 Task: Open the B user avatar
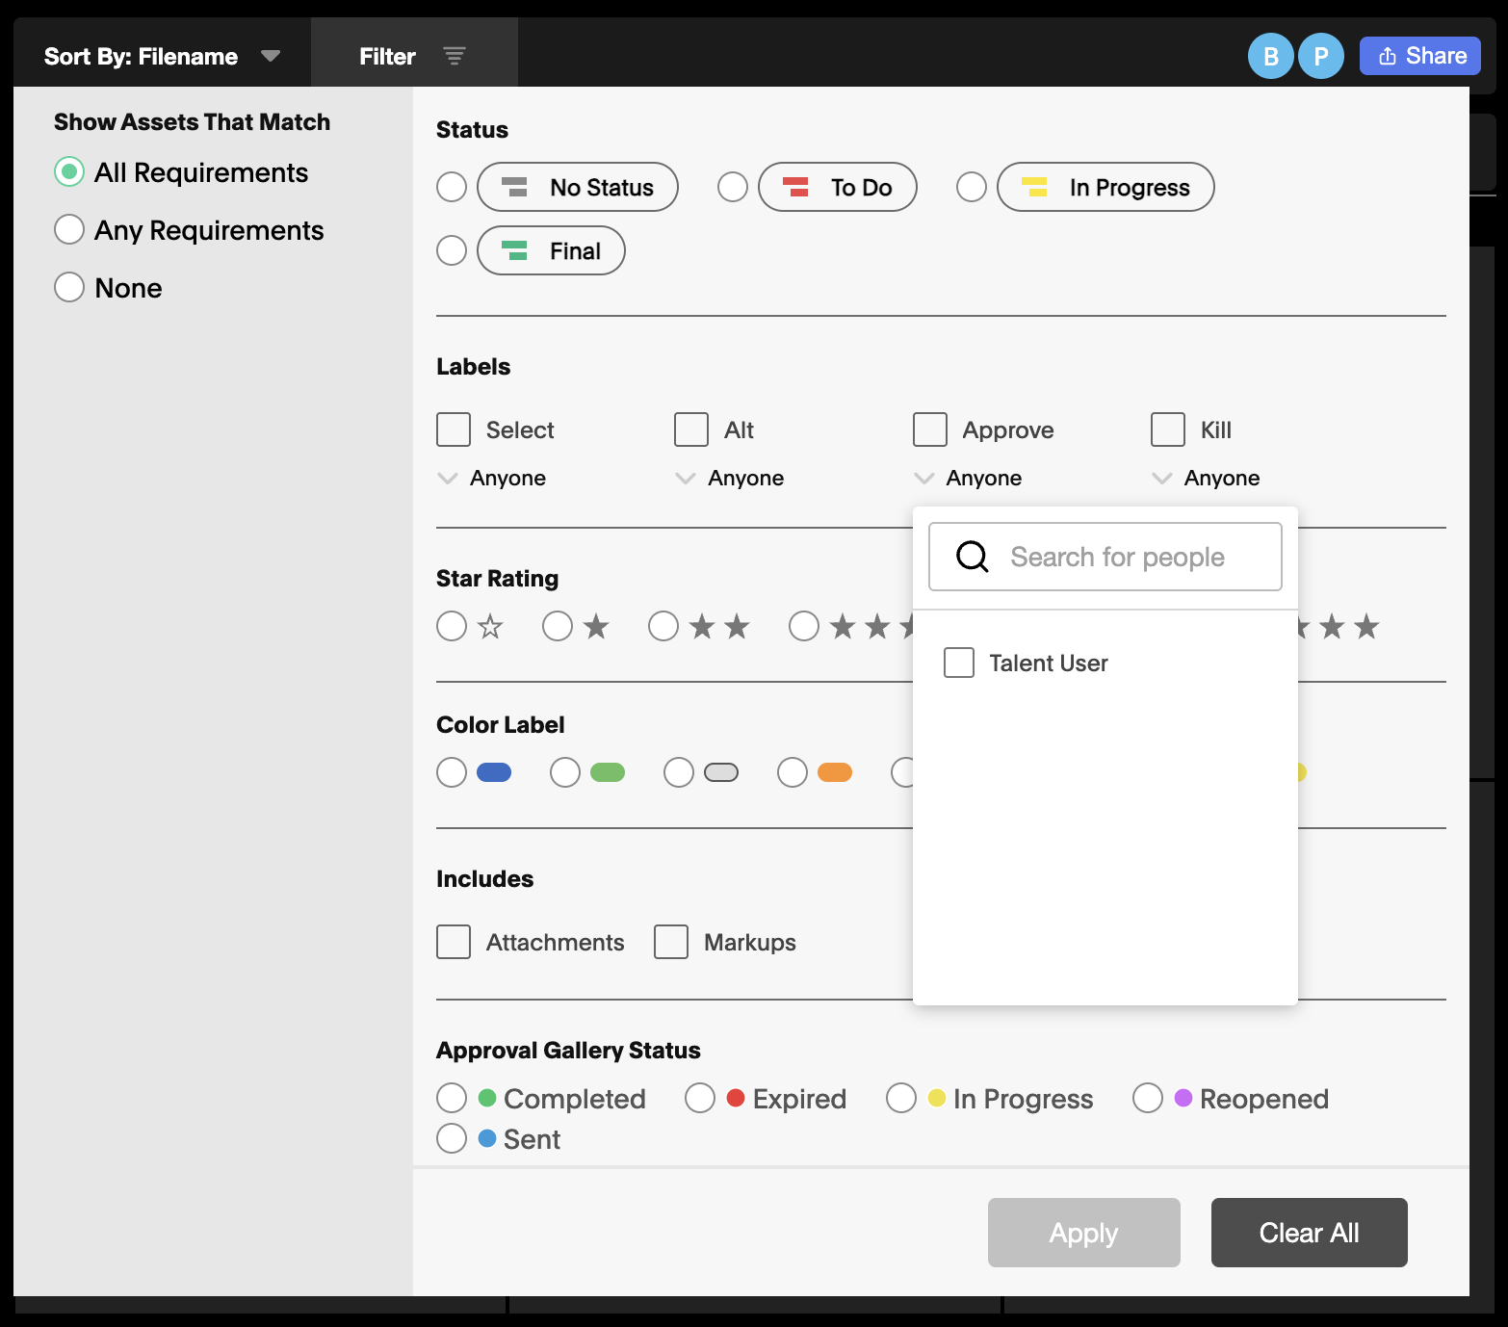1271,56
